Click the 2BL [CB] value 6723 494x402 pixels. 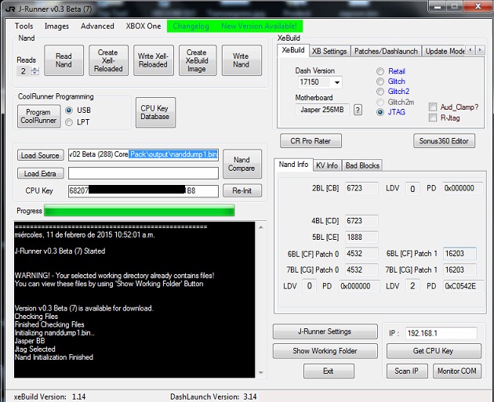pyautogui.click(x=361, y=188)
